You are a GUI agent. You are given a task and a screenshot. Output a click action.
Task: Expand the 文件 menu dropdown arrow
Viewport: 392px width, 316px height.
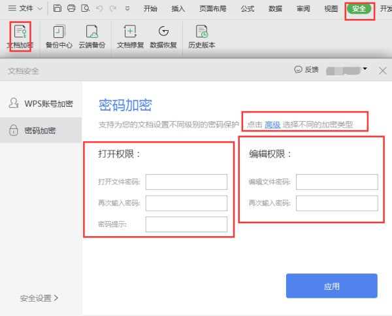pos(40,9)
